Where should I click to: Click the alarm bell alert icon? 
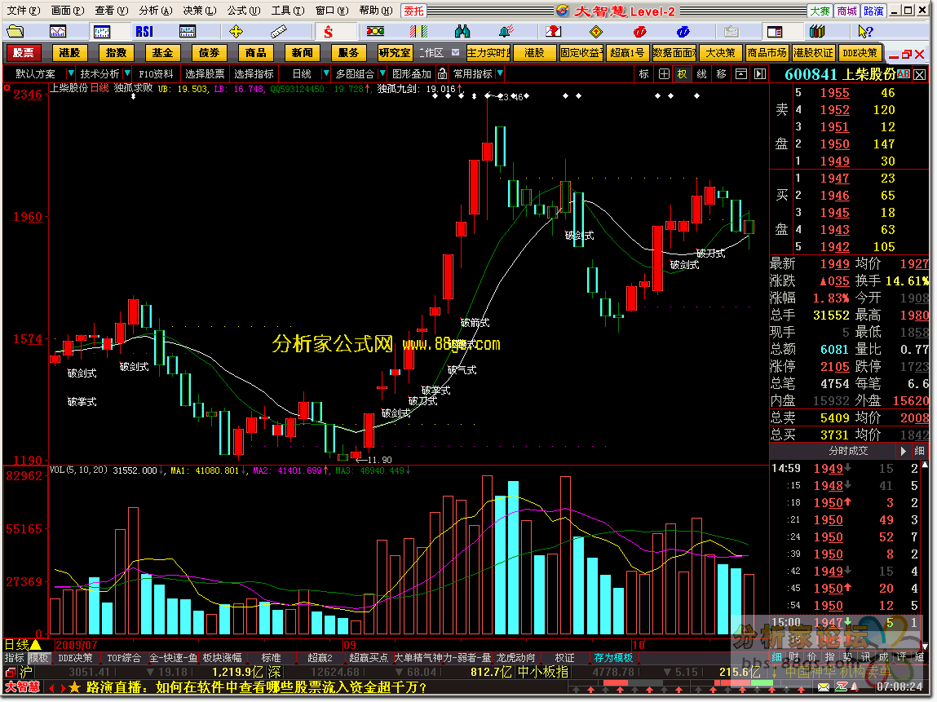pos(506,32)
